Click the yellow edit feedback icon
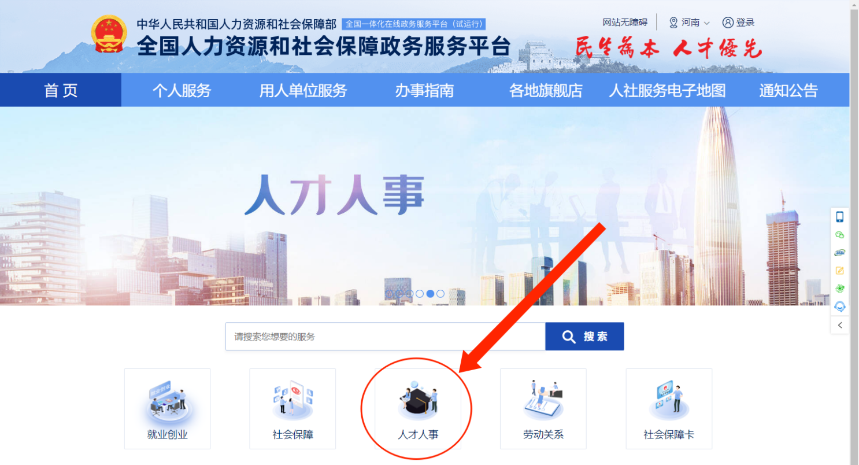 (x=840, y=271)
